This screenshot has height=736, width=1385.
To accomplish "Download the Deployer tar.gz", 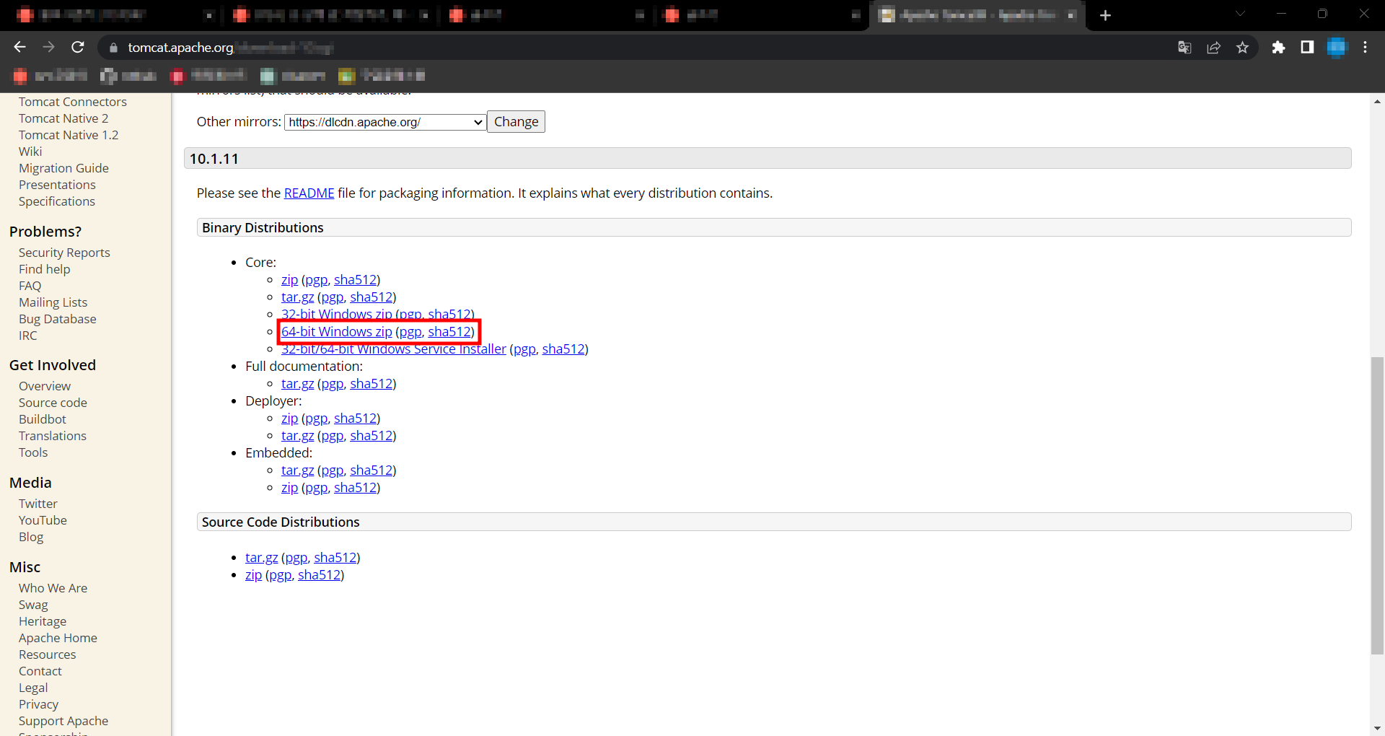I will tap(297, 436).
